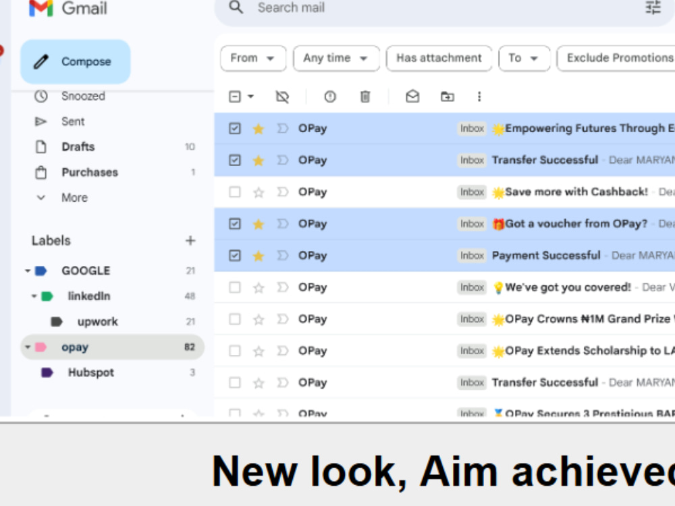The width and height of the screenshot is (675, 506).
Task: Open the Hubspot label
Action: [91, 372]
